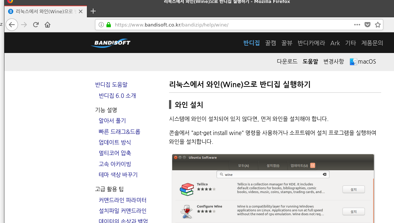
Task: Open 알아서 풀기 help topic
Action: tap(112, 121)
